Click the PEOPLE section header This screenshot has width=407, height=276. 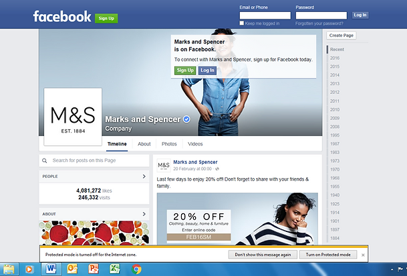(x=94, y=176)
